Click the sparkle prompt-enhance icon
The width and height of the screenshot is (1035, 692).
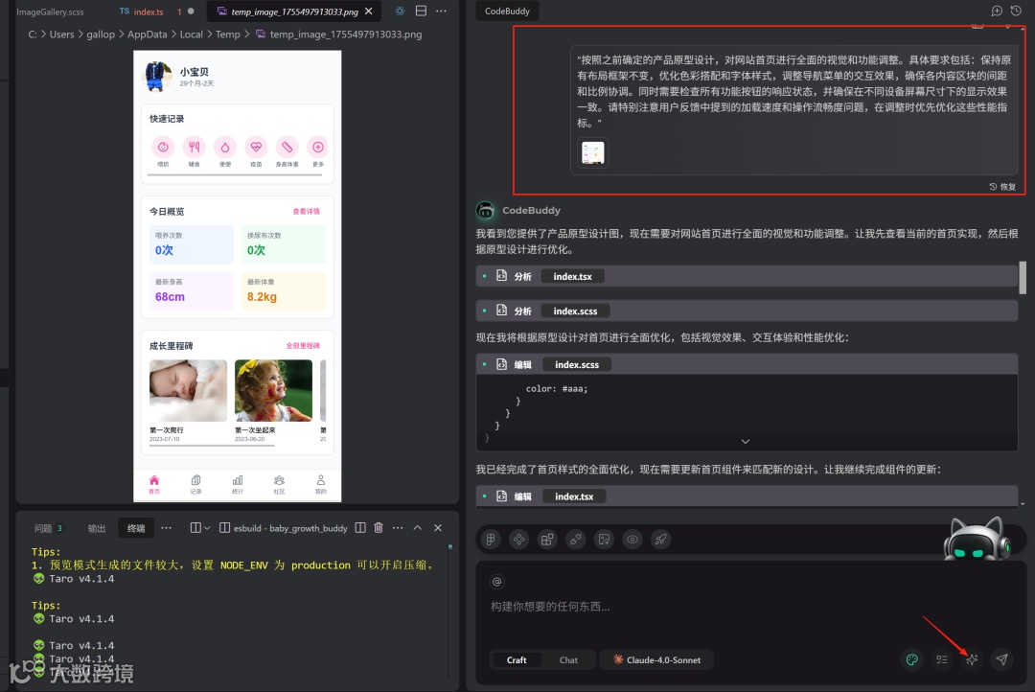972,659
